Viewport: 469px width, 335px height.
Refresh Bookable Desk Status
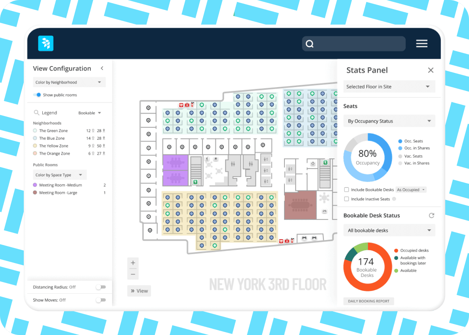coord(431,215)
